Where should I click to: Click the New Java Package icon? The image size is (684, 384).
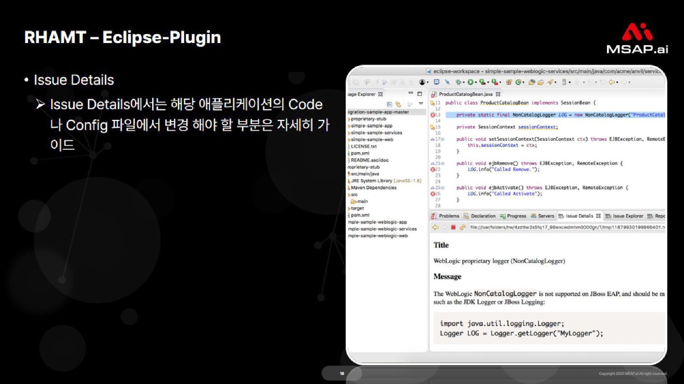coord(509,82)
